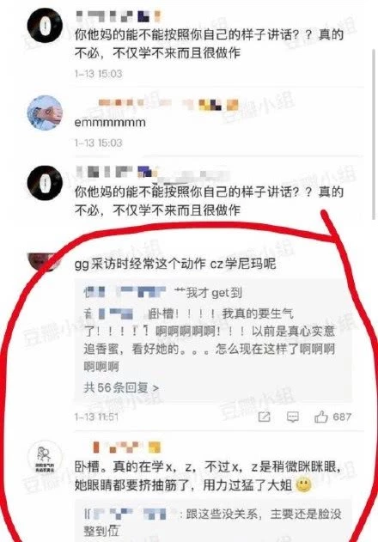Select the comment text emmmmmm

point(110,122)
